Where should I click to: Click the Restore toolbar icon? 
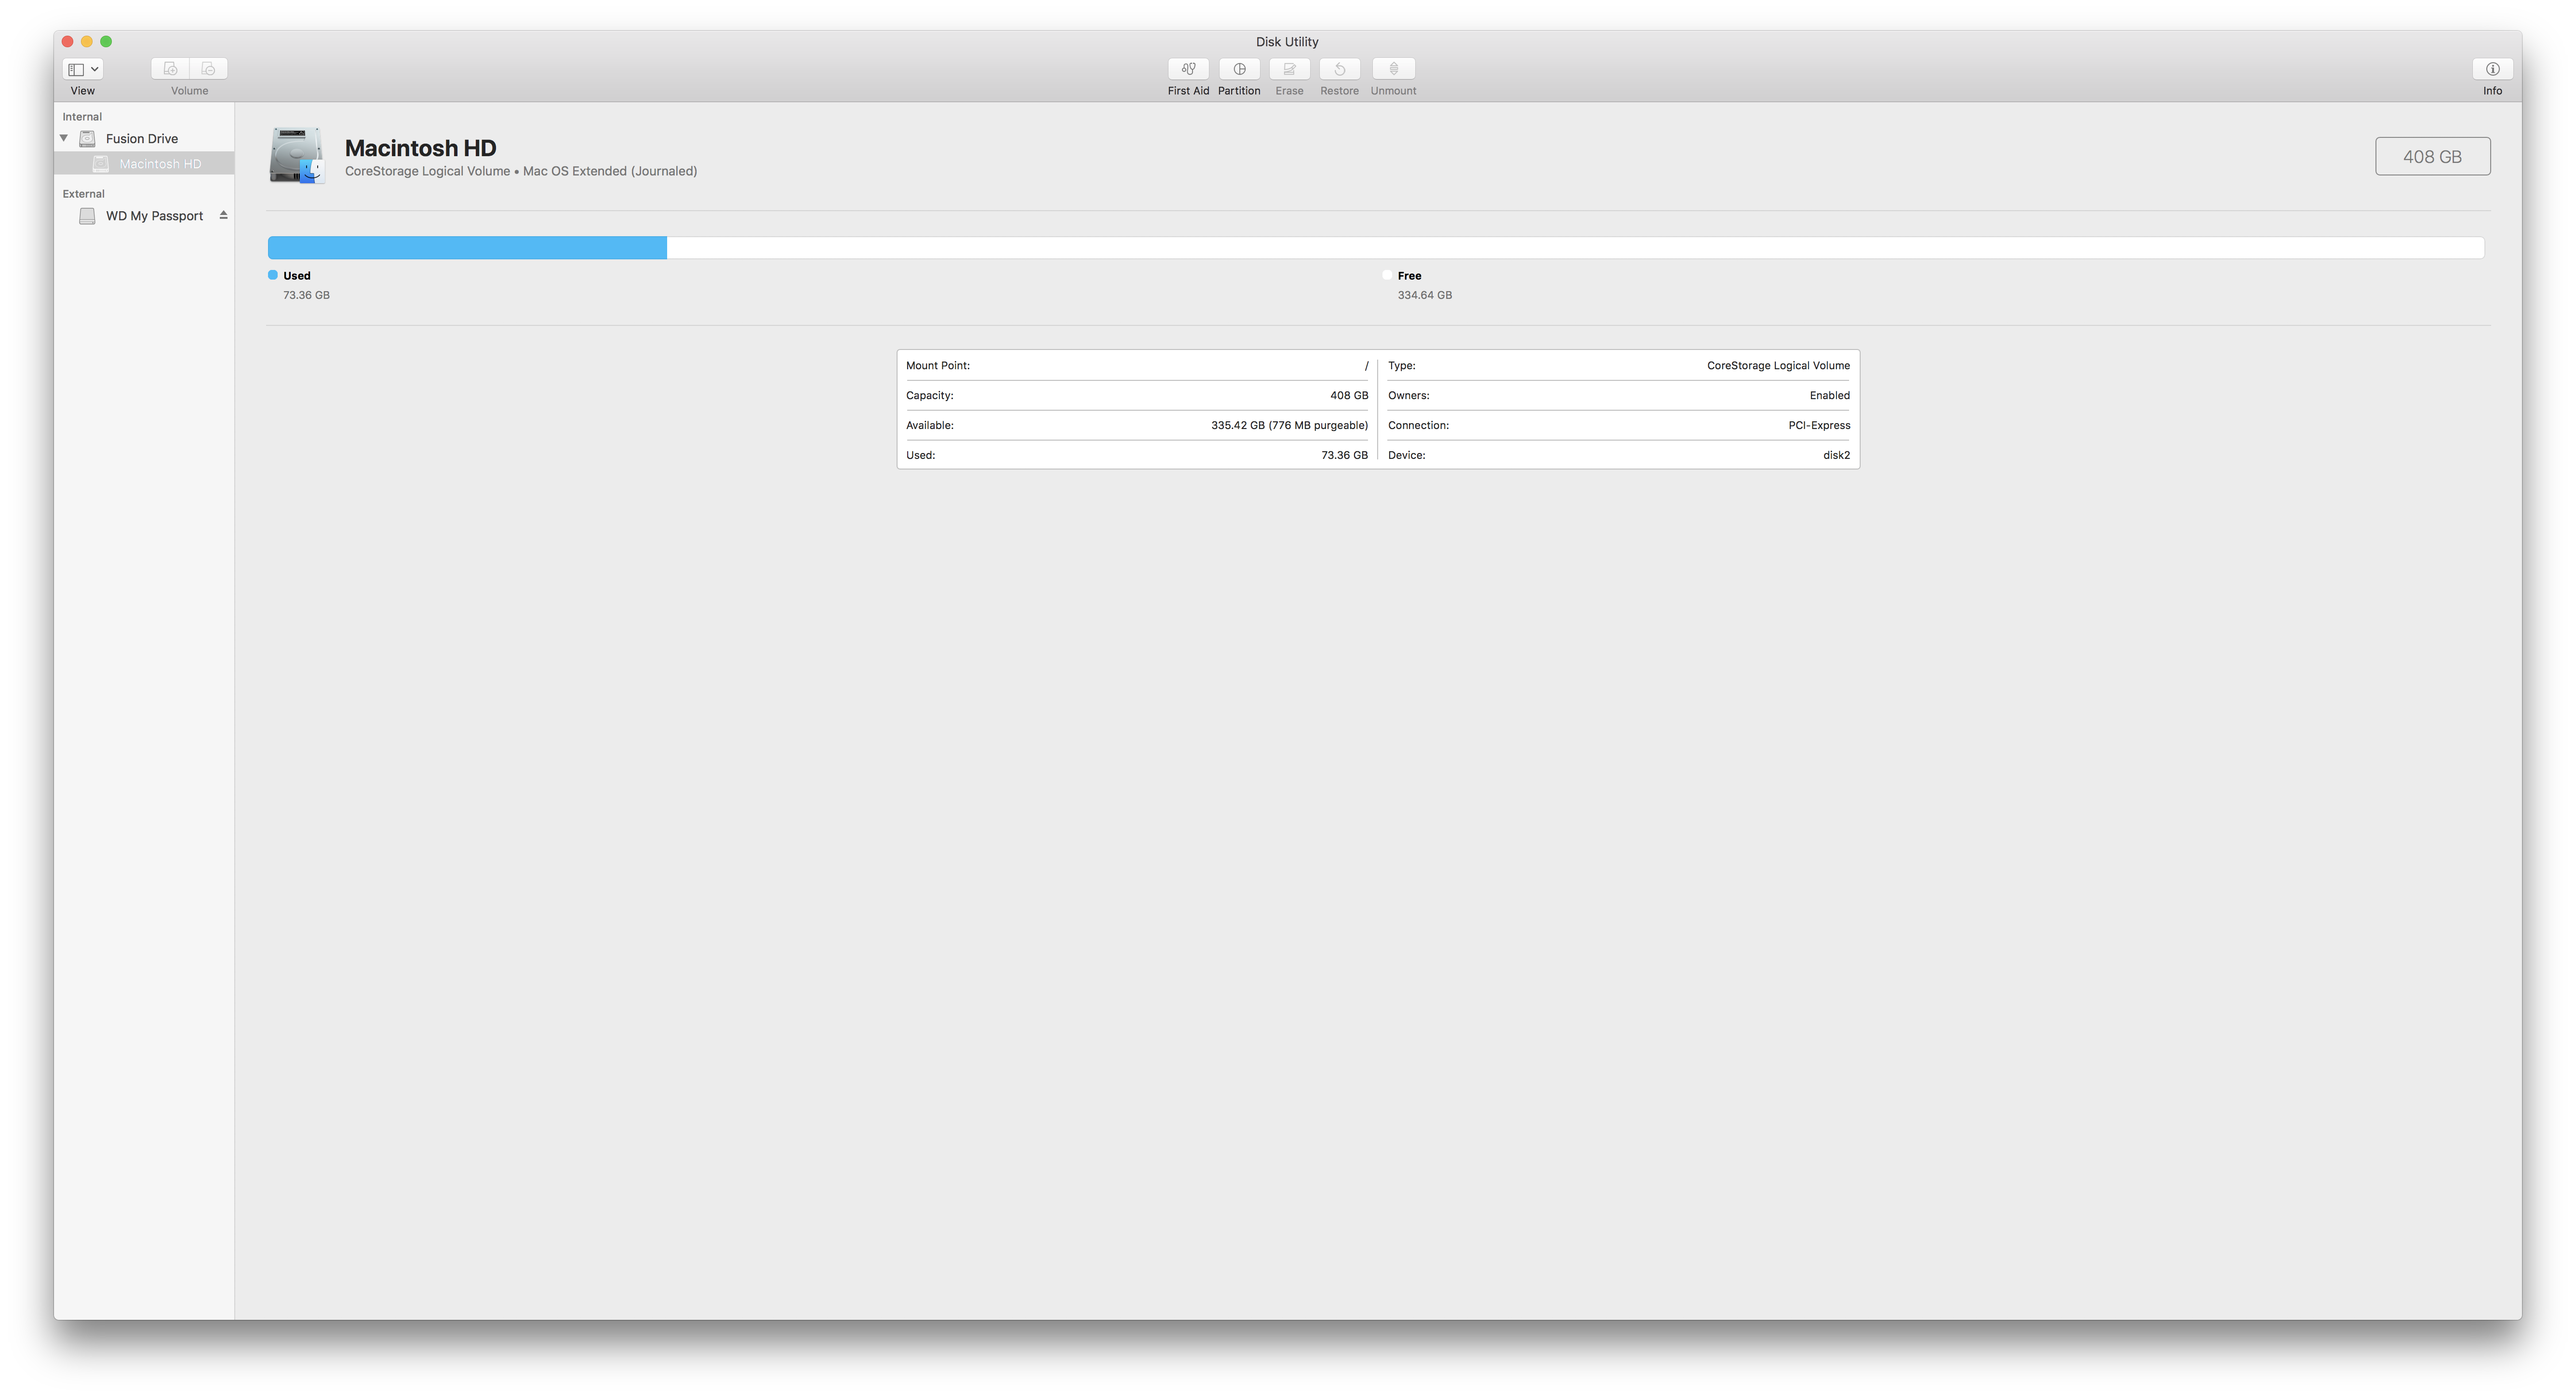tap(1339, 69)
